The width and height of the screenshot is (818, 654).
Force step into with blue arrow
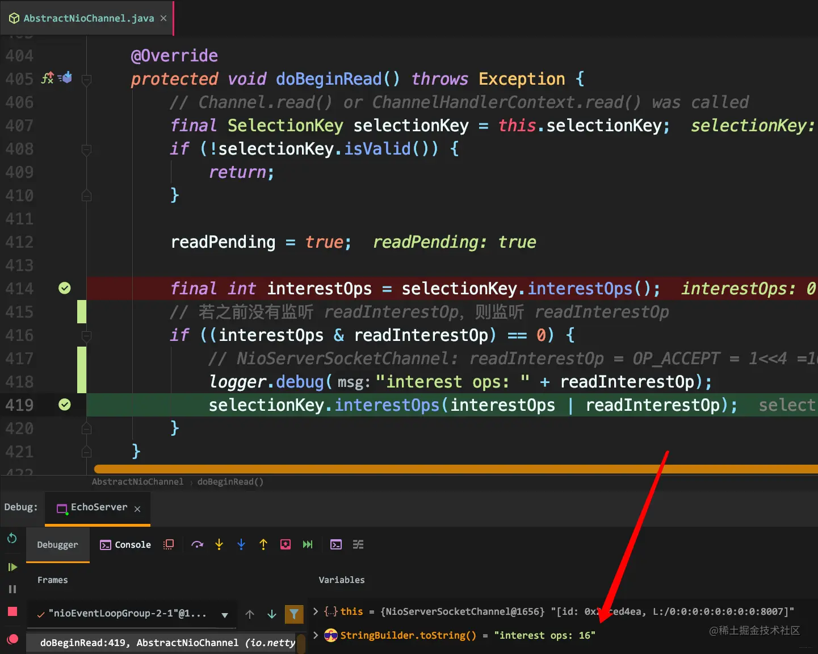241,544
